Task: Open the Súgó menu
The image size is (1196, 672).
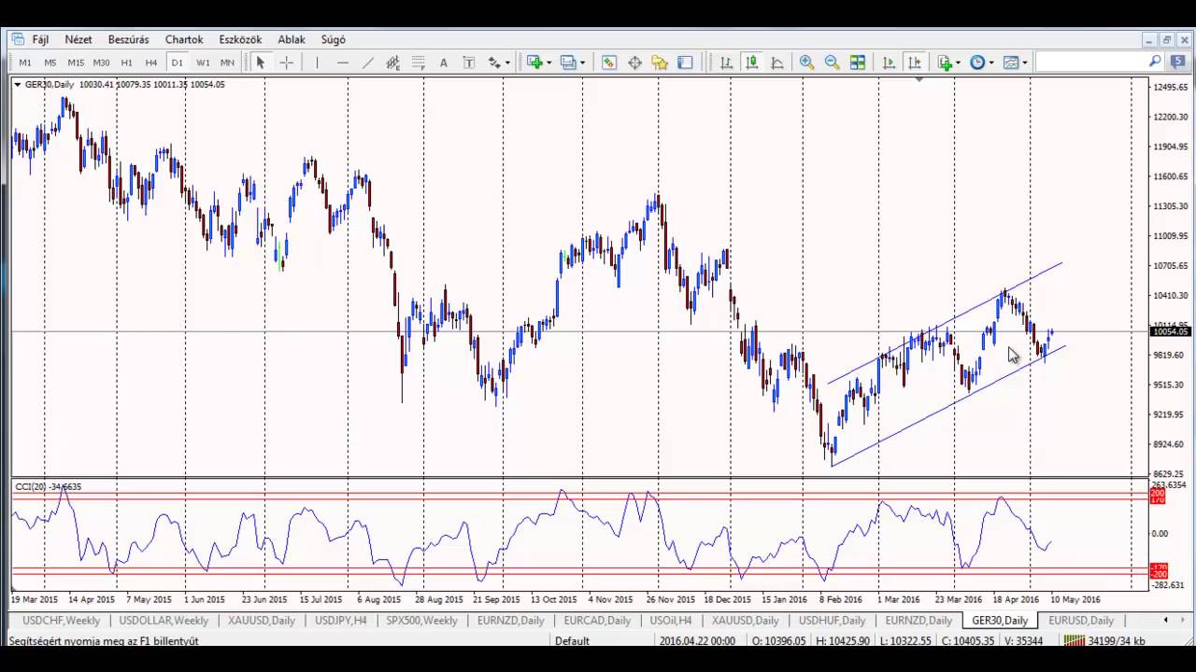Action: click(333, 39)
